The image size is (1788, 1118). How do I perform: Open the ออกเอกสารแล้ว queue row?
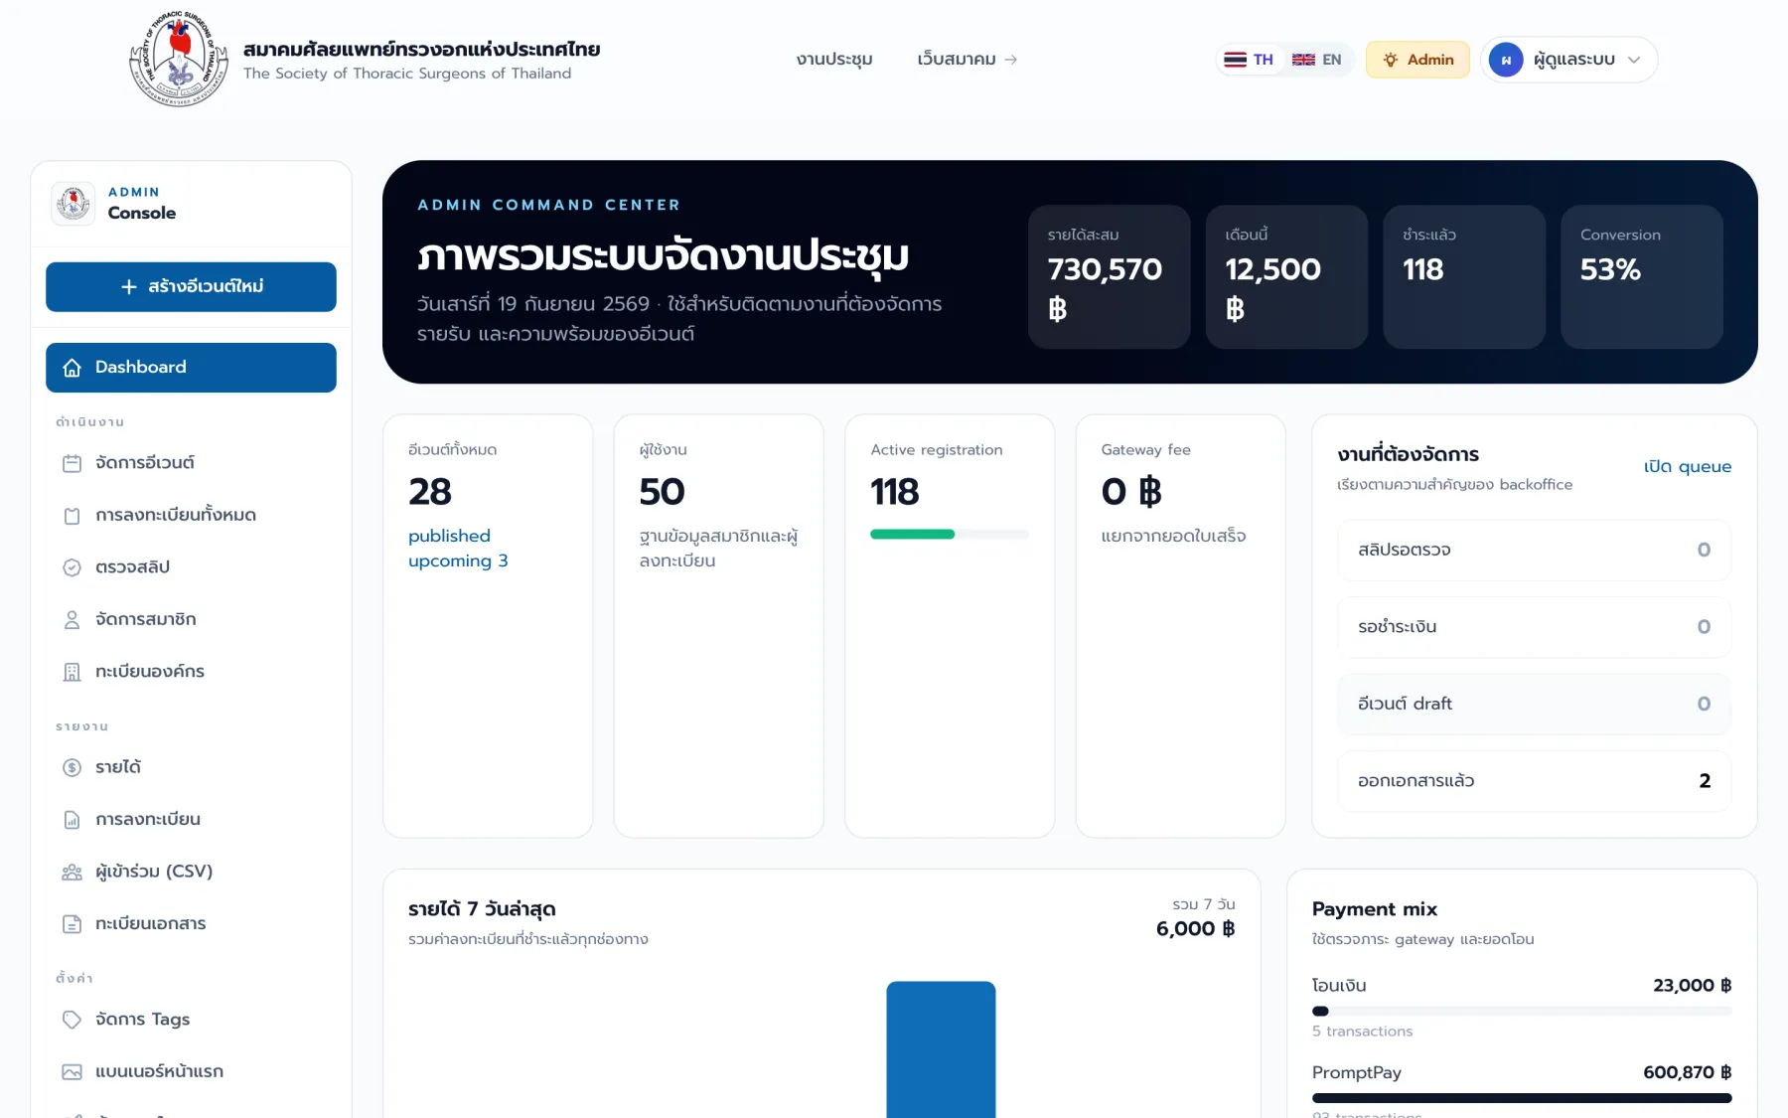[x=1534, y=781]
